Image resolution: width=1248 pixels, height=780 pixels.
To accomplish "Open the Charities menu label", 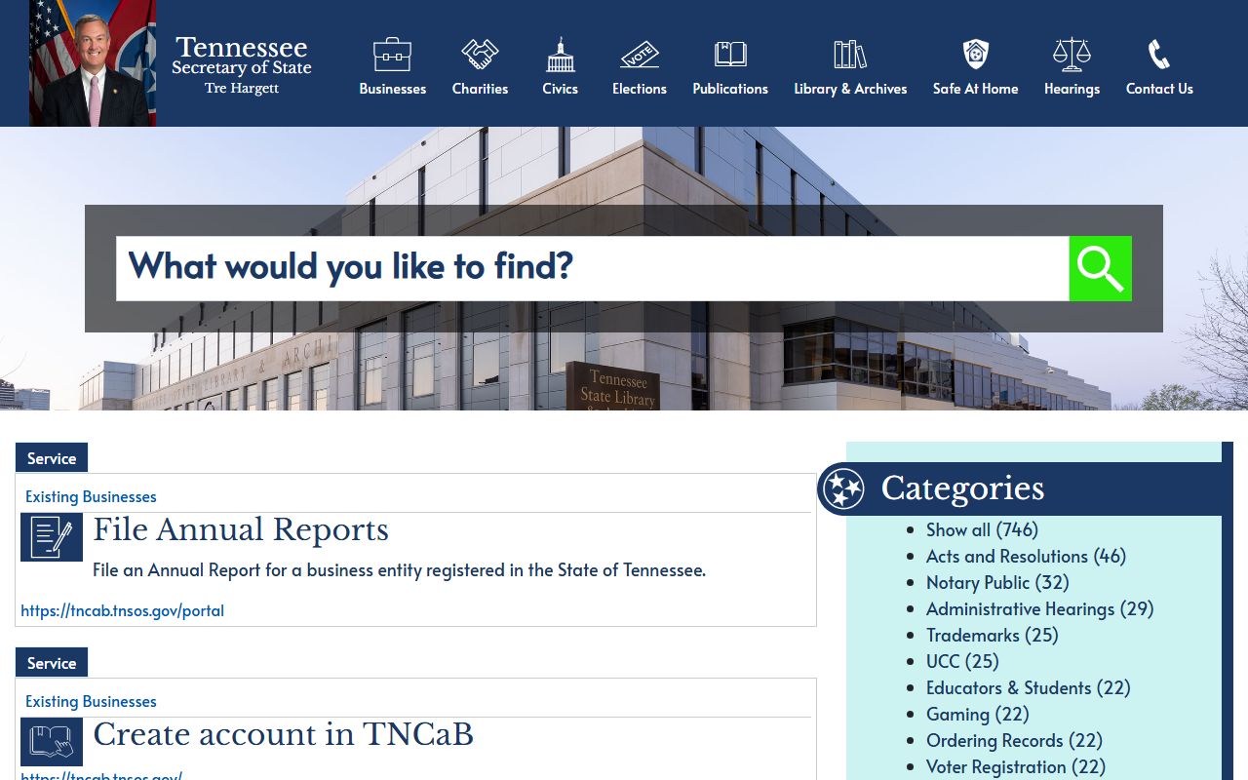I will point(480,89).
